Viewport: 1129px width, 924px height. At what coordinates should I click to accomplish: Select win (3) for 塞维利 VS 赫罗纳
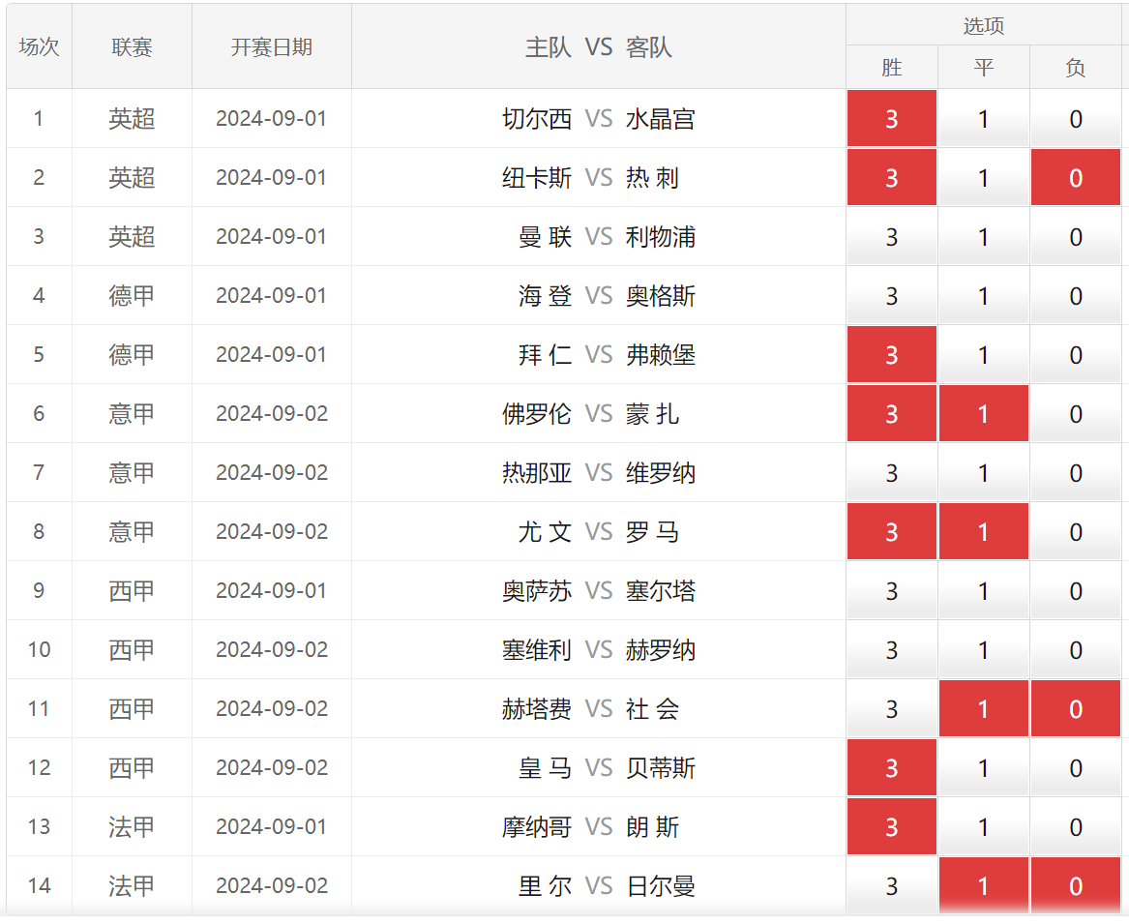[x=891, y=649]
